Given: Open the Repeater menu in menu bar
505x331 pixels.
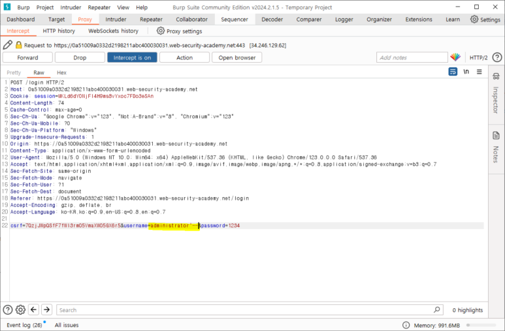Looking at the screenshot, I should coord(99,7).
